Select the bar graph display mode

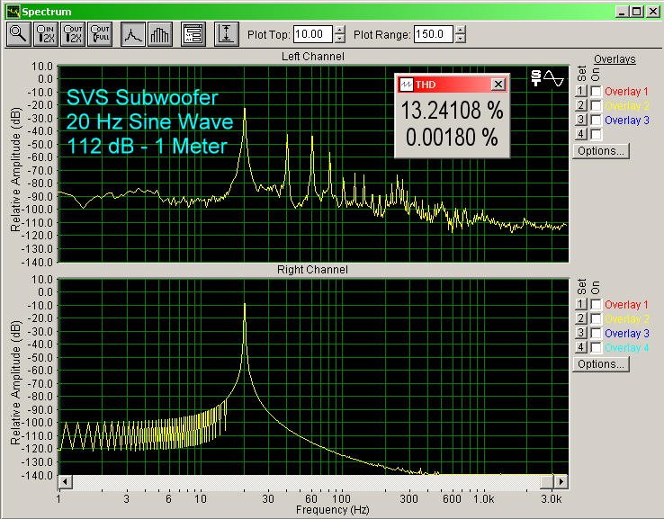point(160,34)
